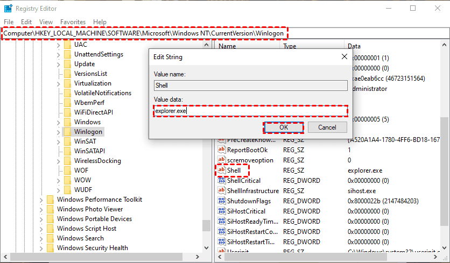The image size is (450, 263).
Task: Click the Value name field
Action: click(x=250, y=86)
